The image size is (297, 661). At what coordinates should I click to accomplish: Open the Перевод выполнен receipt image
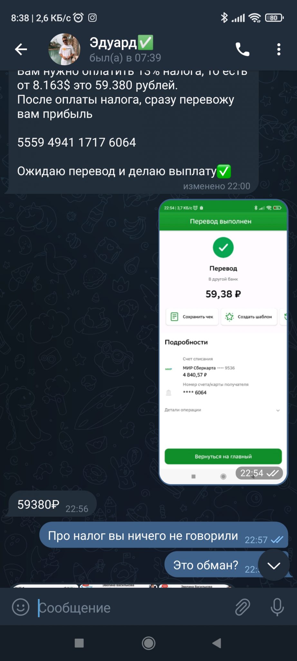(x=223, y=342)
